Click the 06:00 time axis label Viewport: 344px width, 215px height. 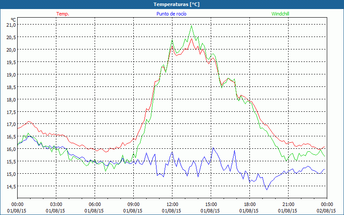[x=95, y=205]
